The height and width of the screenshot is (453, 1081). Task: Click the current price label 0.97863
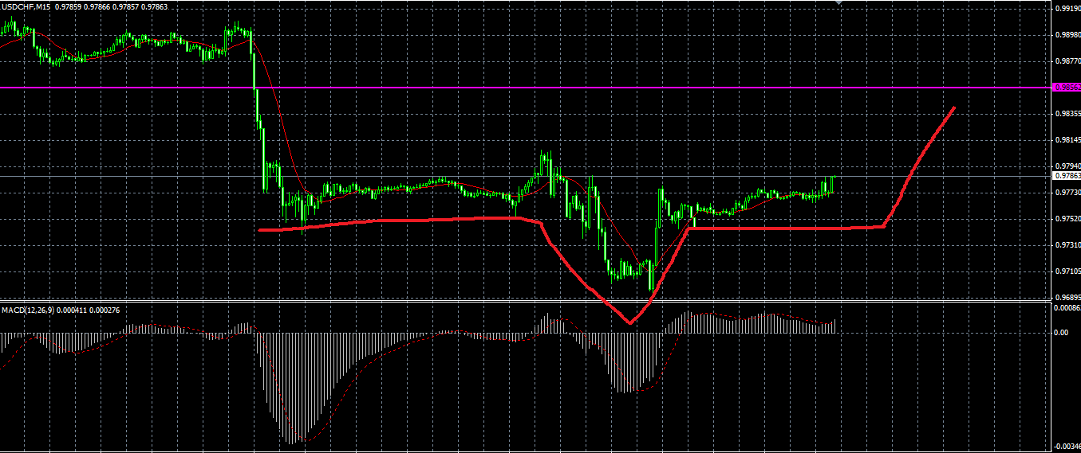point(1067,175)
